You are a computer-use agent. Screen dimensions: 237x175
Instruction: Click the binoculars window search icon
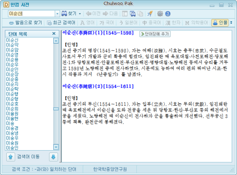(133, 14)
